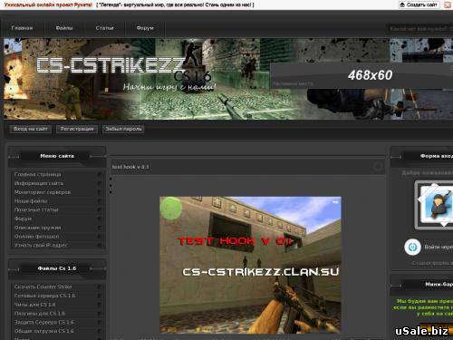Go to the Форум navigation tab
453x340 pixels.
click(145, 28)
